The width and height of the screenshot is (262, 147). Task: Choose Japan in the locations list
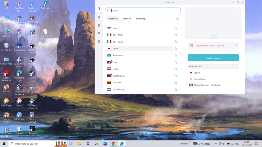coord(139,49)
